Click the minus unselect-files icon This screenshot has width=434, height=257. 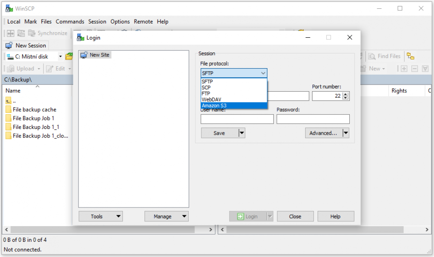click(x=414, y=69)
